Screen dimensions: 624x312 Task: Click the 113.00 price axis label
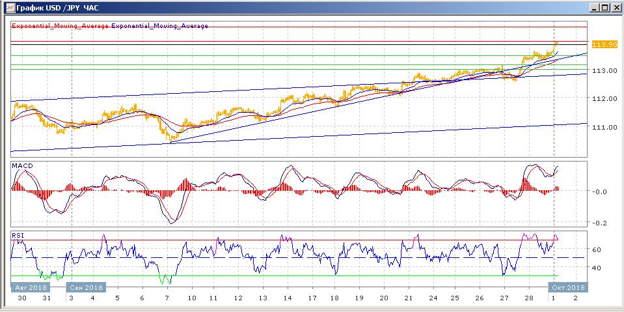606,70
